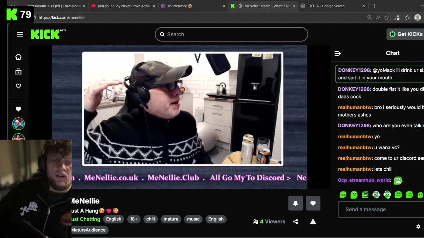
Task: Close the IP2.Network tab
Action: pyautogui.click(x=224, y=6)
